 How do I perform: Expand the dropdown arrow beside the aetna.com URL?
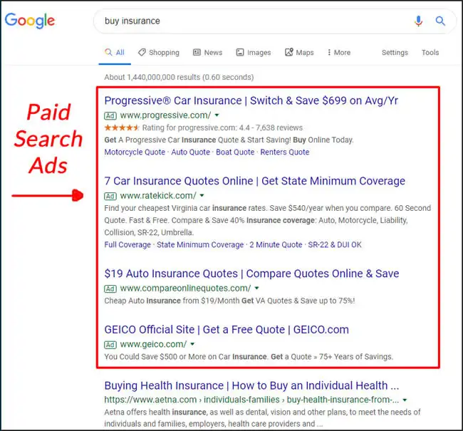tap(405, 400)
